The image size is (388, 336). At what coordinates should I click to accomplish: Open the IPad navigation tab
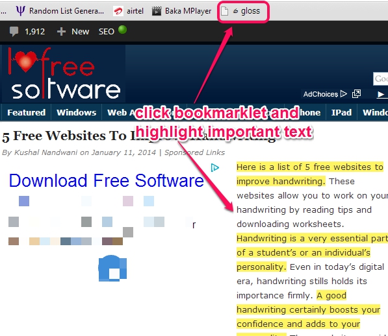[x=341, y=113]
